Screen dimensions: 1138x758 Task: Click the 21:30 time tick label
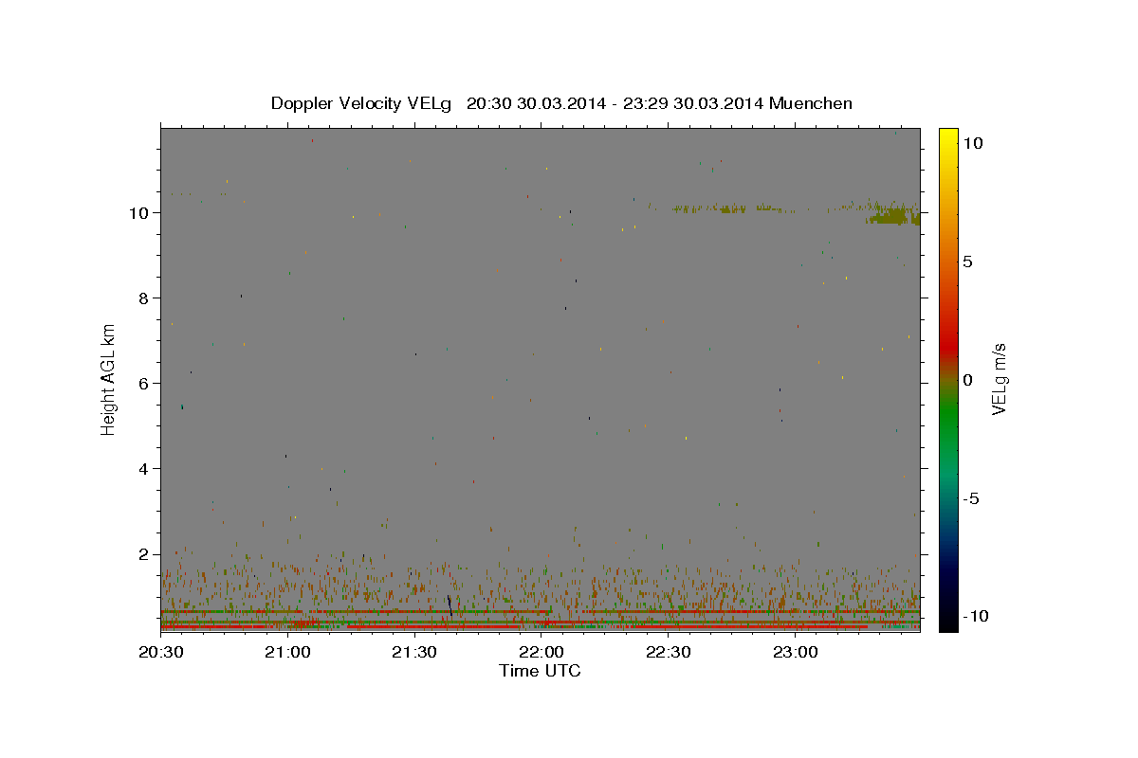[414, 652]
